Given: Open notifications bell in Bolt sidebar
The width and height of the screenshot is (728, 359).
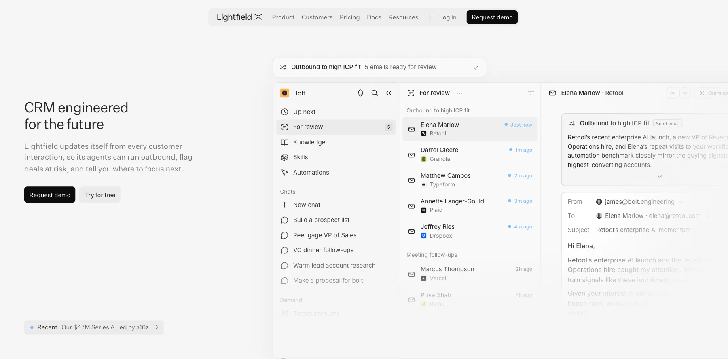Looking at the screenshot, I should point(360,93).
